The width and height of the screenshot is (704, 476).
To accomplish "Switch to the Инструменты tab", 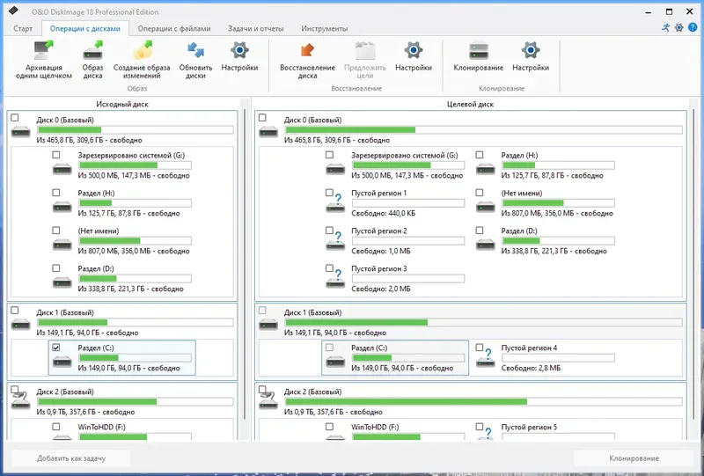I will click(x=325, y=28).
